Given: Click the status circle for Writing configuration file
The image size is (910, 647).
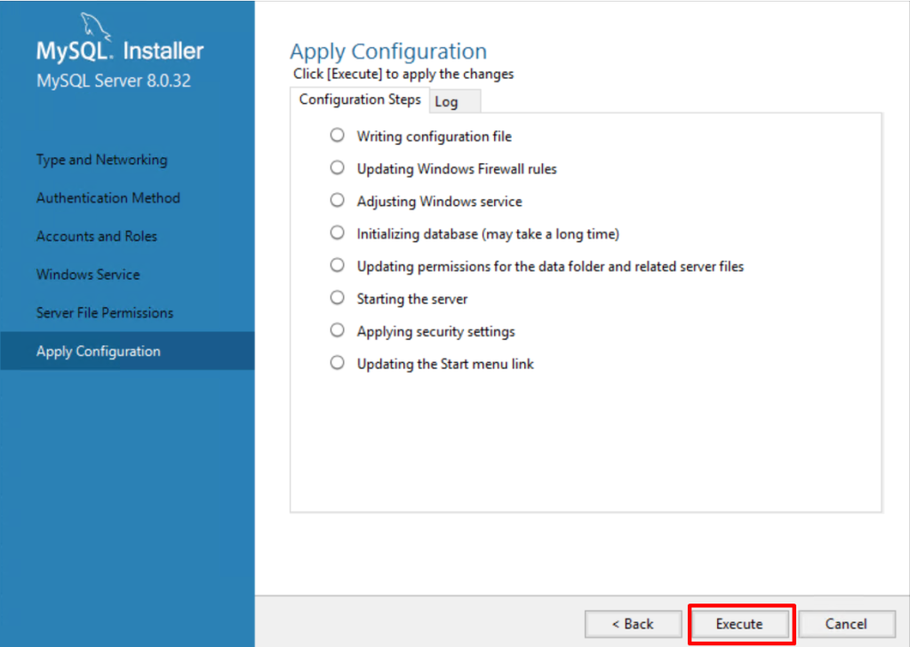Looking at the screenshot, I should tap(337, 135).
